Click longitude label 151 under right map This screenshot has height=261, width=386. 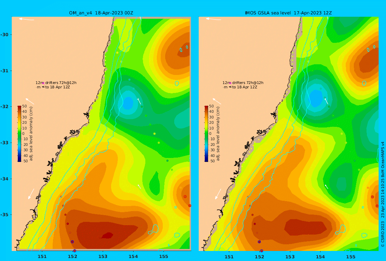pyautogui.click(x=229, y=257)
